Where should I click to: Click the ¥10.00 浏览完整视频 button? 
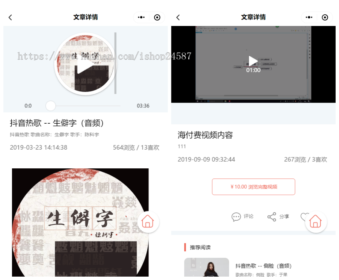click(x=253, y=187)
